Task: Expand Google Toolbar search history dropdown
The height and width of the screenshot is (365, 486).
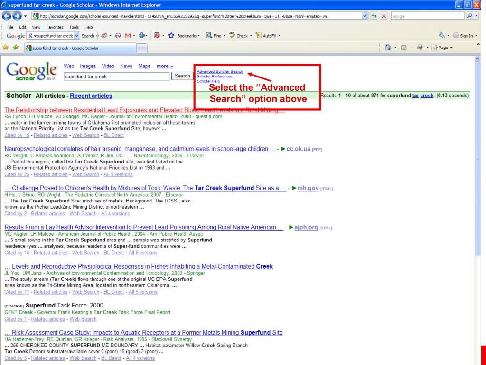Action: (76, 36)
